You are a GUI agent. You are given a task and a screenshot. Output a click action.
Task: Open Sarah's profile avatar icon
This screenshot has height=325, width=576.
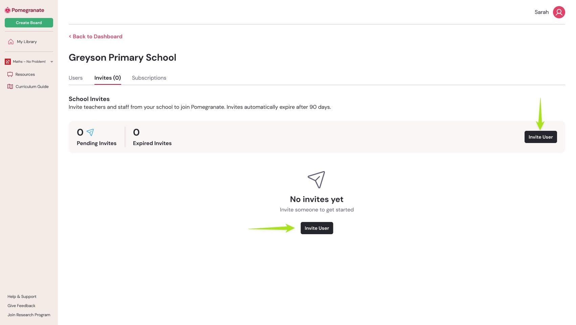[x=559, y=12]
